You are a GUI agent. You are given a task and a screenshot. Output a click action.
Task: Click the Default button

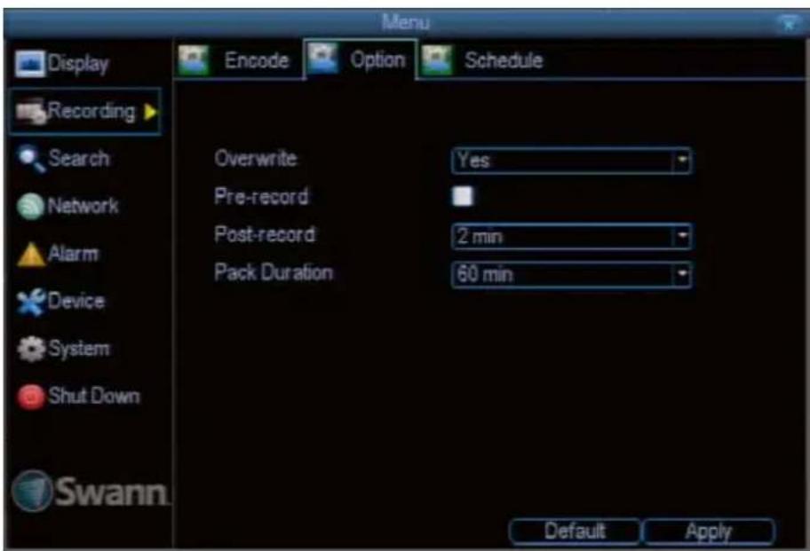(x=575, y=531)
